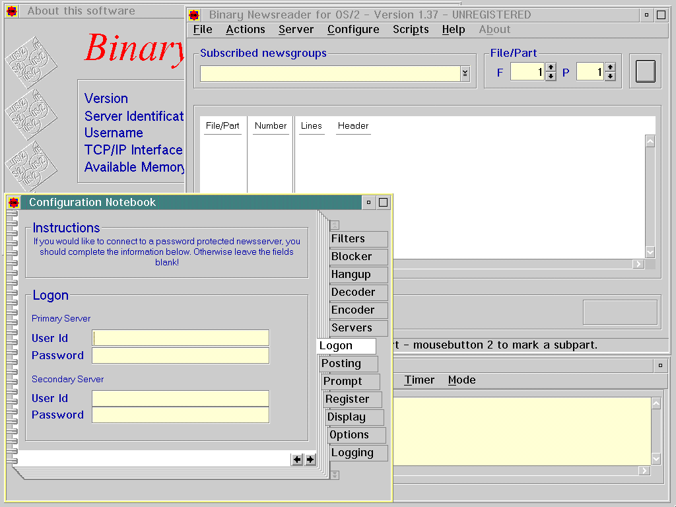Click the Subscribed newsgroups combo field
The image size is (676, 507).
point(330,73)
